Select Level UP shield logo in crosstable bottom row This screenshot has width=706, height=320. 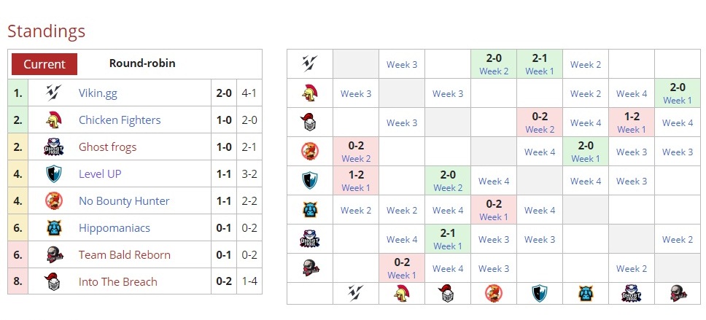539,293
